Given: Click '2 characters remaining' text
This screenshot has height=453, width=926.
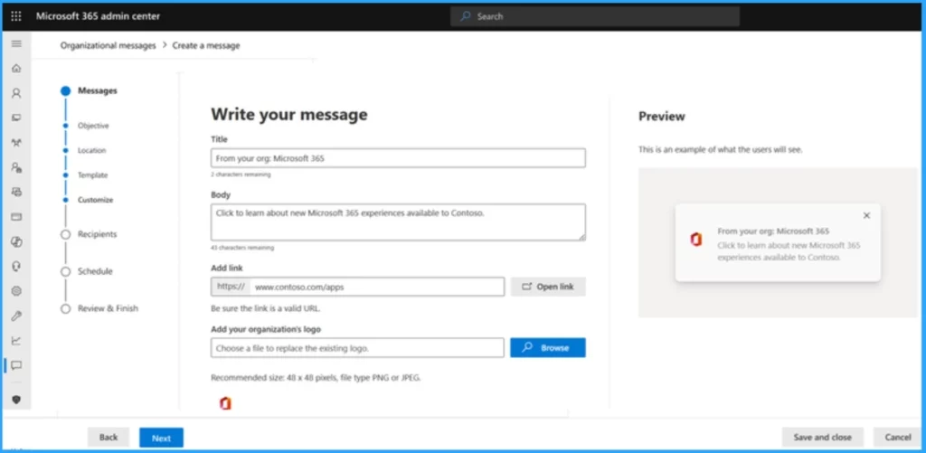Looking at the screenshot, I should pyautogui.click(x=241, y=175).
